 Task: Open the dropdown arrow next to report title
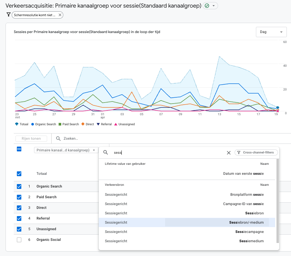214,6
